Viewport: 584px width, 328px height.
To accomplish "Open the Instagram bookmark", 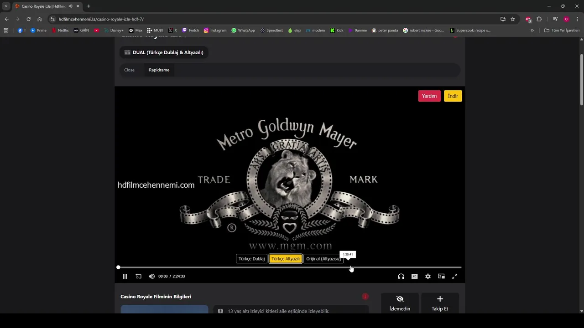I will click(x=215, y=31).
